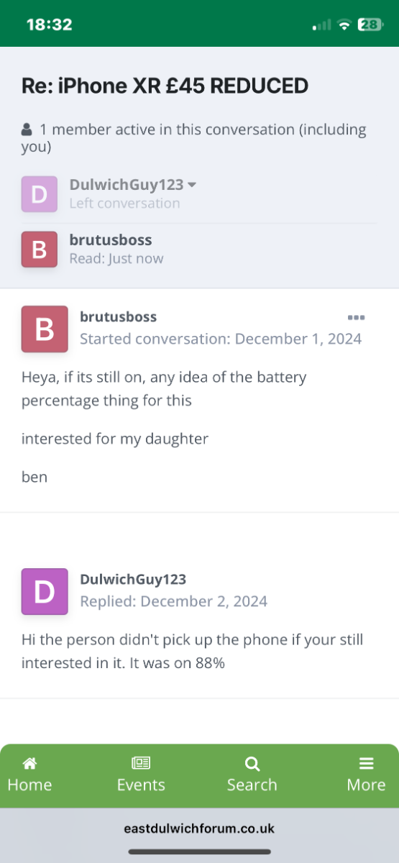Tap the Home tab label
Screen dimensions: 399x863
point(29,785)
